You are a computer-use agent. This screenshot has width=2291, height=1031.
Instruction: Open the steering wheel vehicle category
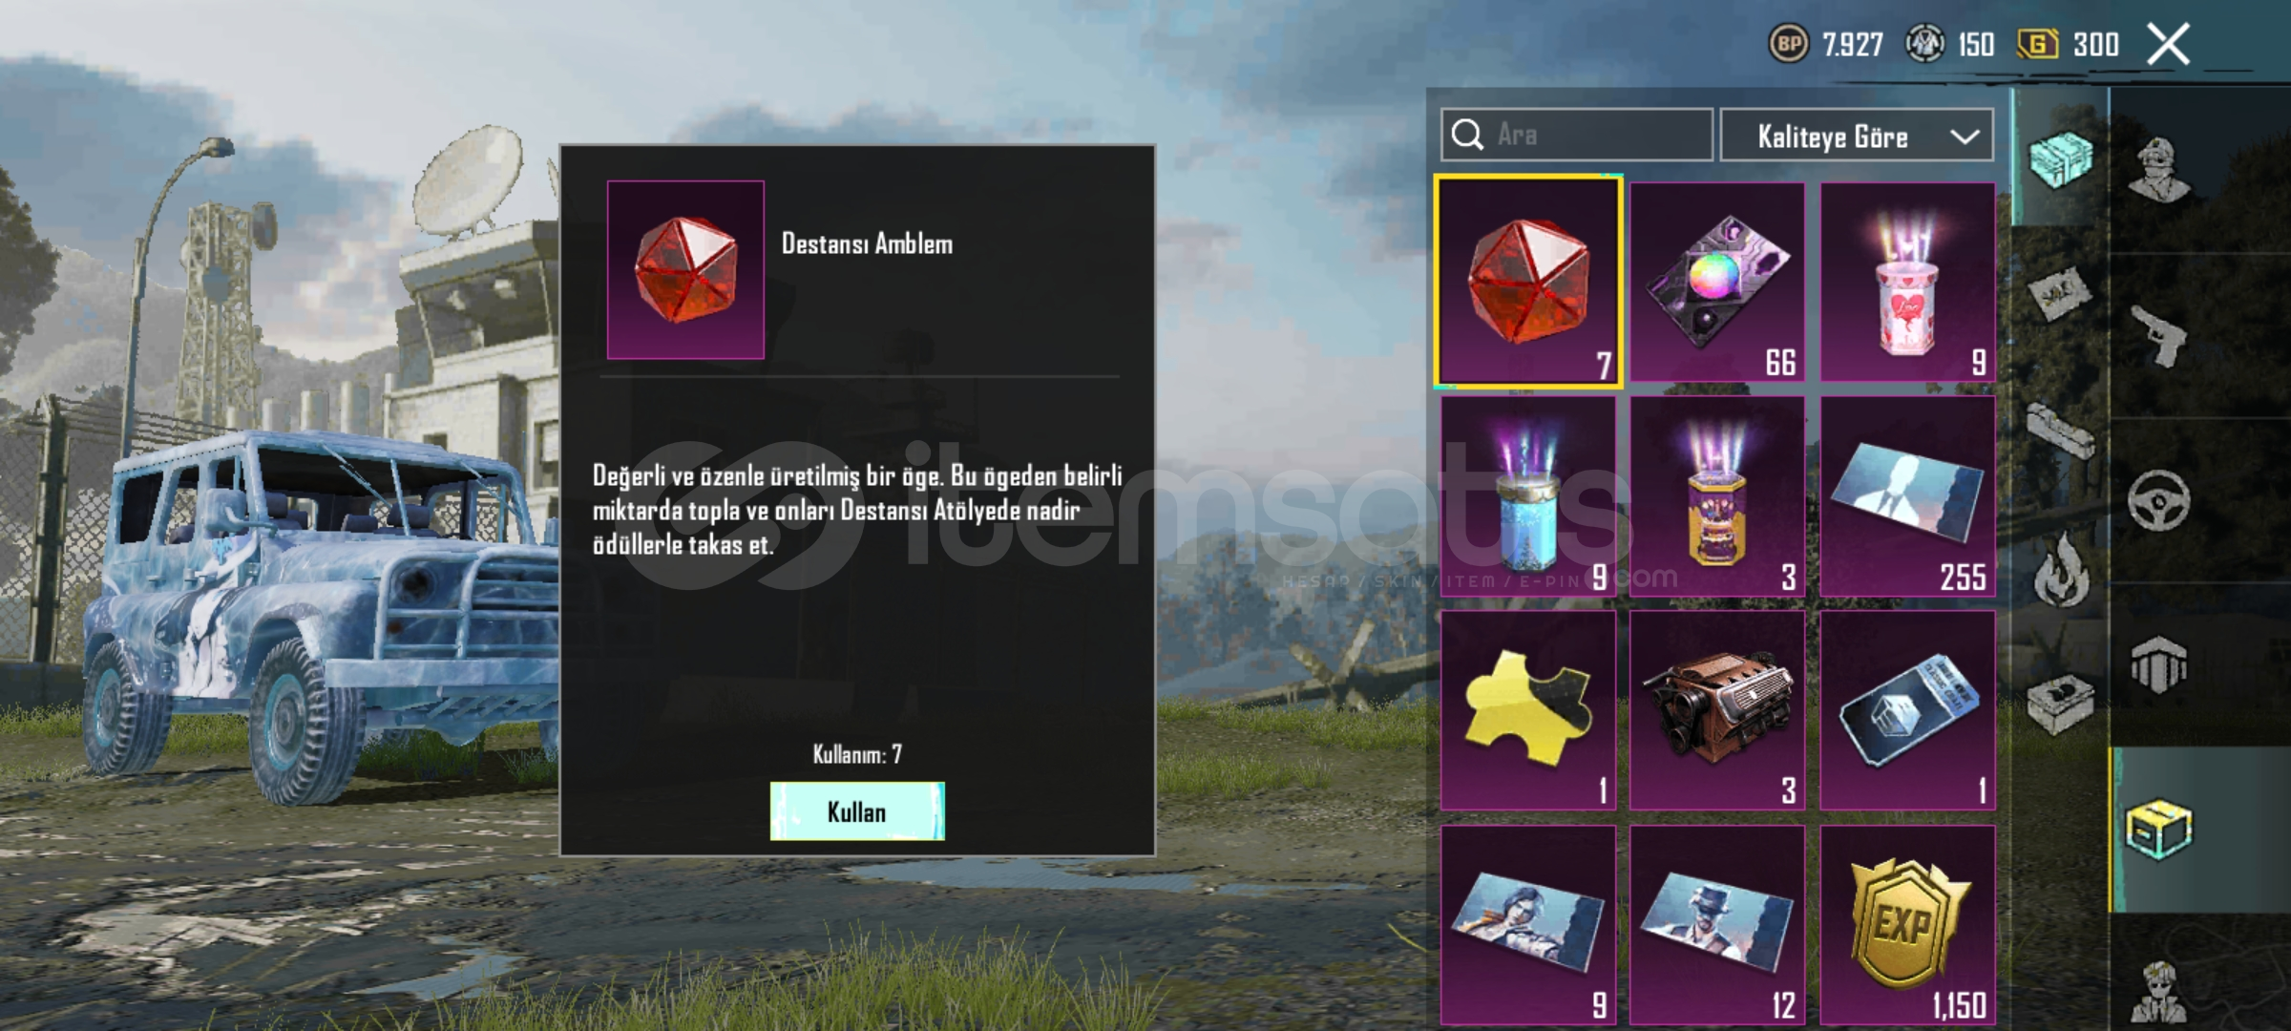pyautogui.click(x=2159, y=500)
